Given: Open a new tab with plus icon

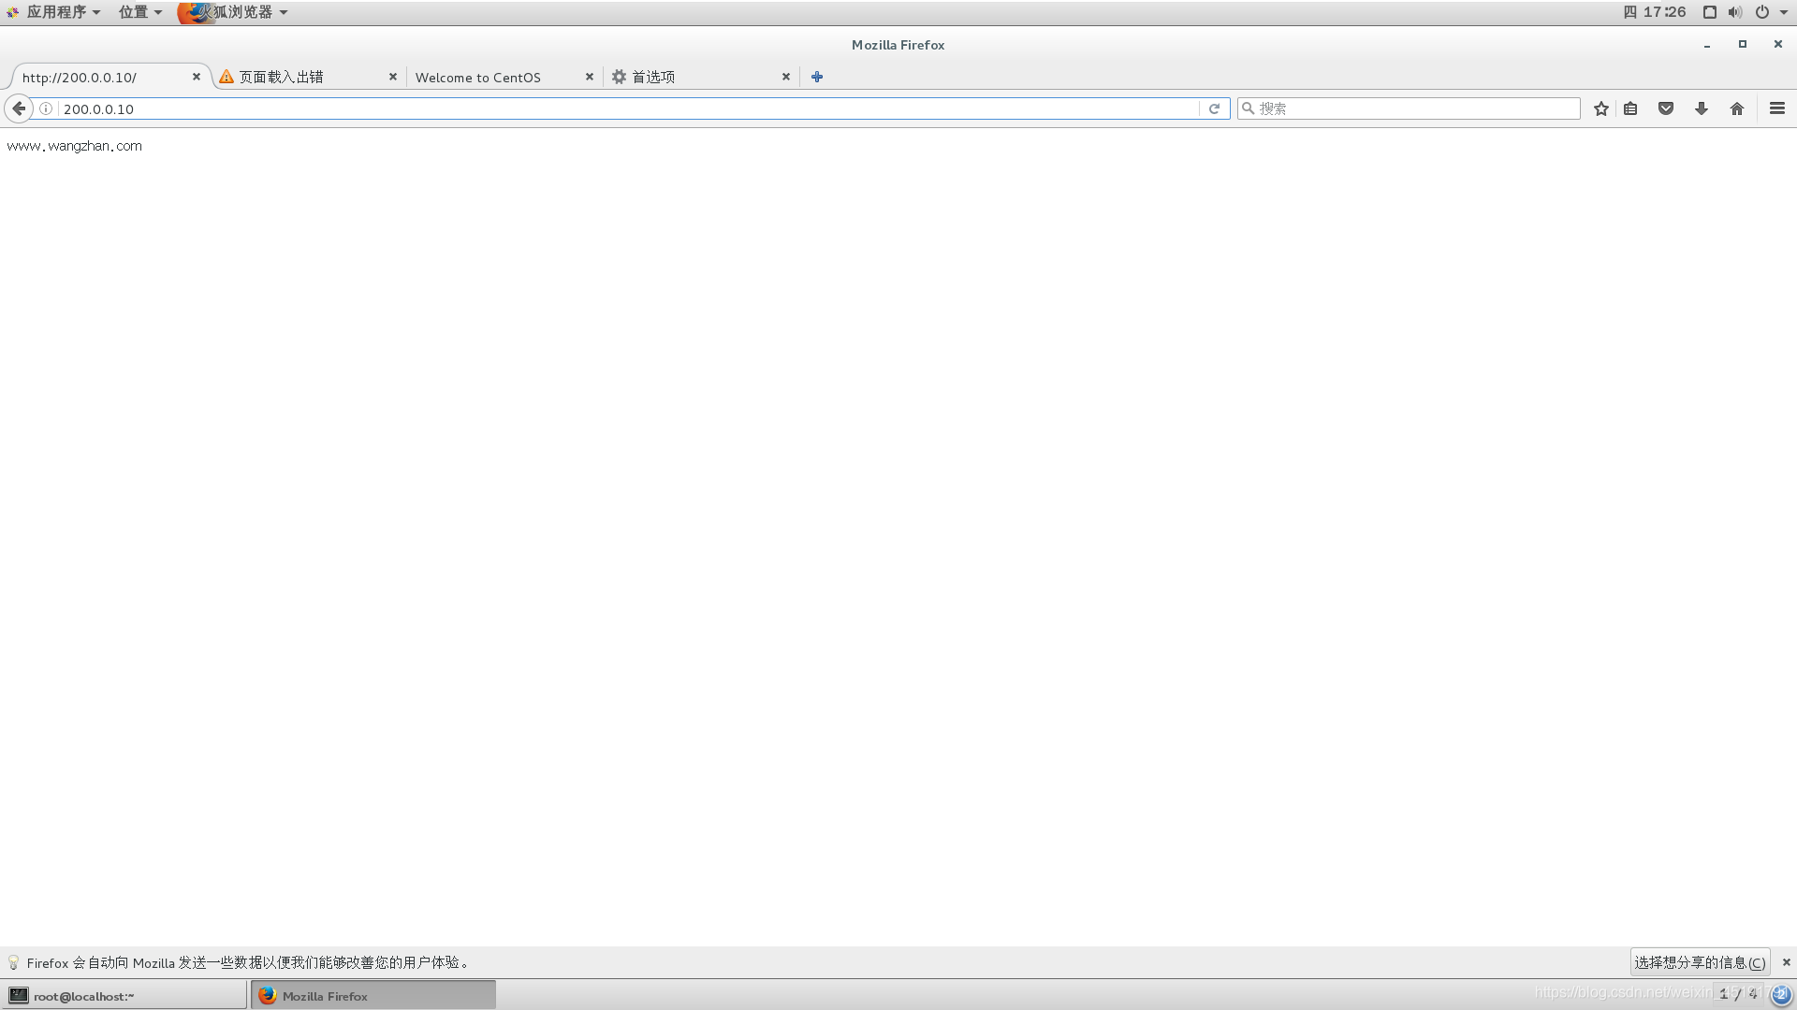Looking at the screenshot, I should pos(817,77).
